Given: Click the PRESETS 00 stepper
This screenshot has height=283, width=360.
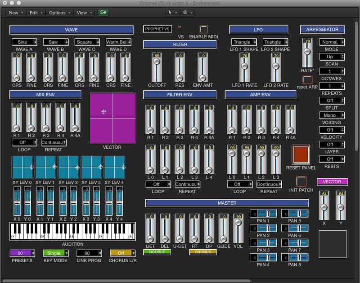Looking at the screenshot, I should pos(22,253).
